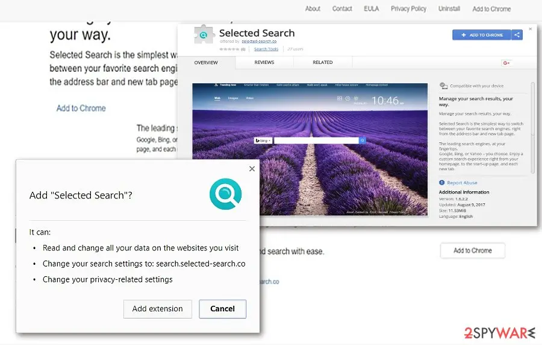Click the Selected Search puzzle-piece extension icon
The image size is (542, 345).
click(x=204, y=34)
